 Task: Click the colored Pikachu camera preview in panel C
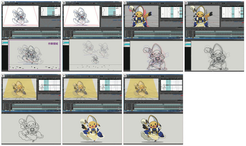point(141,16)
